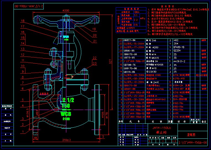Click the φ105 dimension on right flange
211x150 pixels.
click(103, 115)
